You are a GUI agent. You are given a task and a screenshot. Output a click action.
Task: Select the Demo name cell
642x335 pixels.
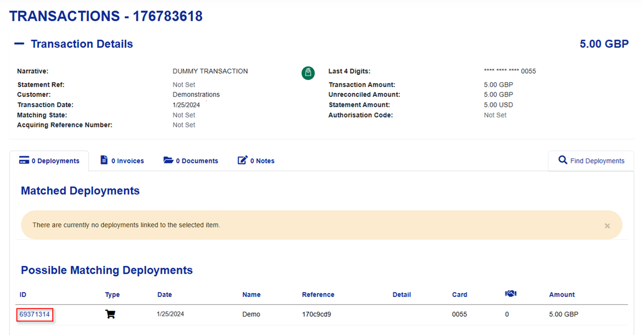(251, 314)
